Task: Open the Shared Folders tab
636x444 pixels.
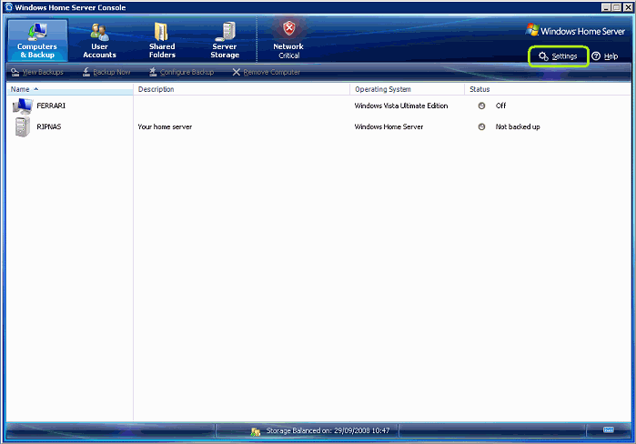Action: [162, 41]
